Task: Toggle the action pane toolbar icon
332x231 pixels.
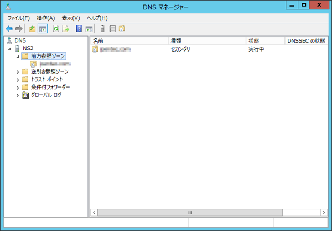Action: (x=89, y=29)
